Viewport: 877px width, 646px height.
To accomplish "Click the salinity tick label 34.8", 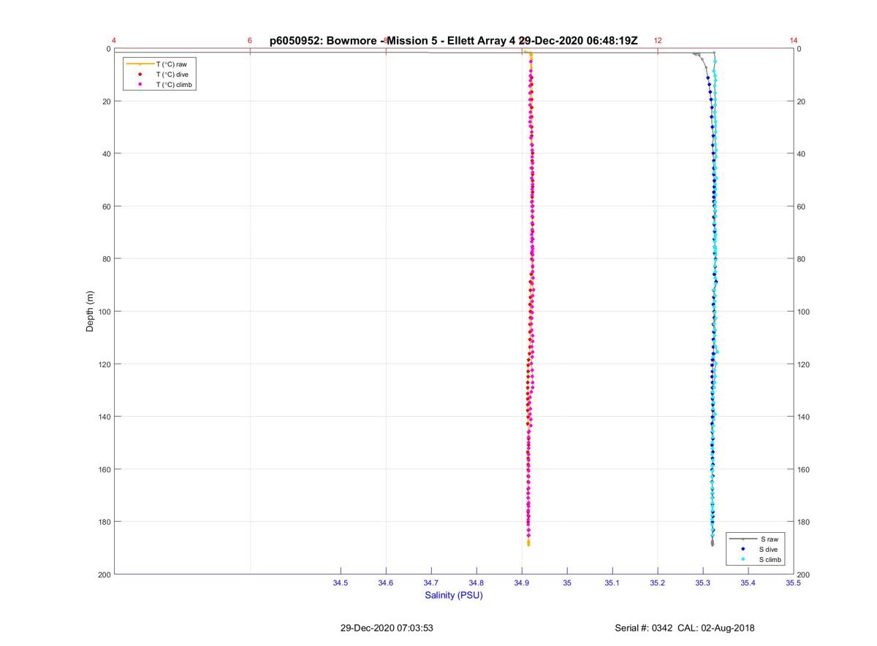I will (477, 583).
